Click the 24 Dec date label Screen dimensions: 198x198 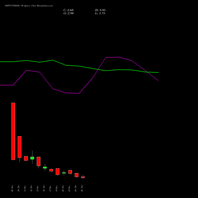pos(76,188)
